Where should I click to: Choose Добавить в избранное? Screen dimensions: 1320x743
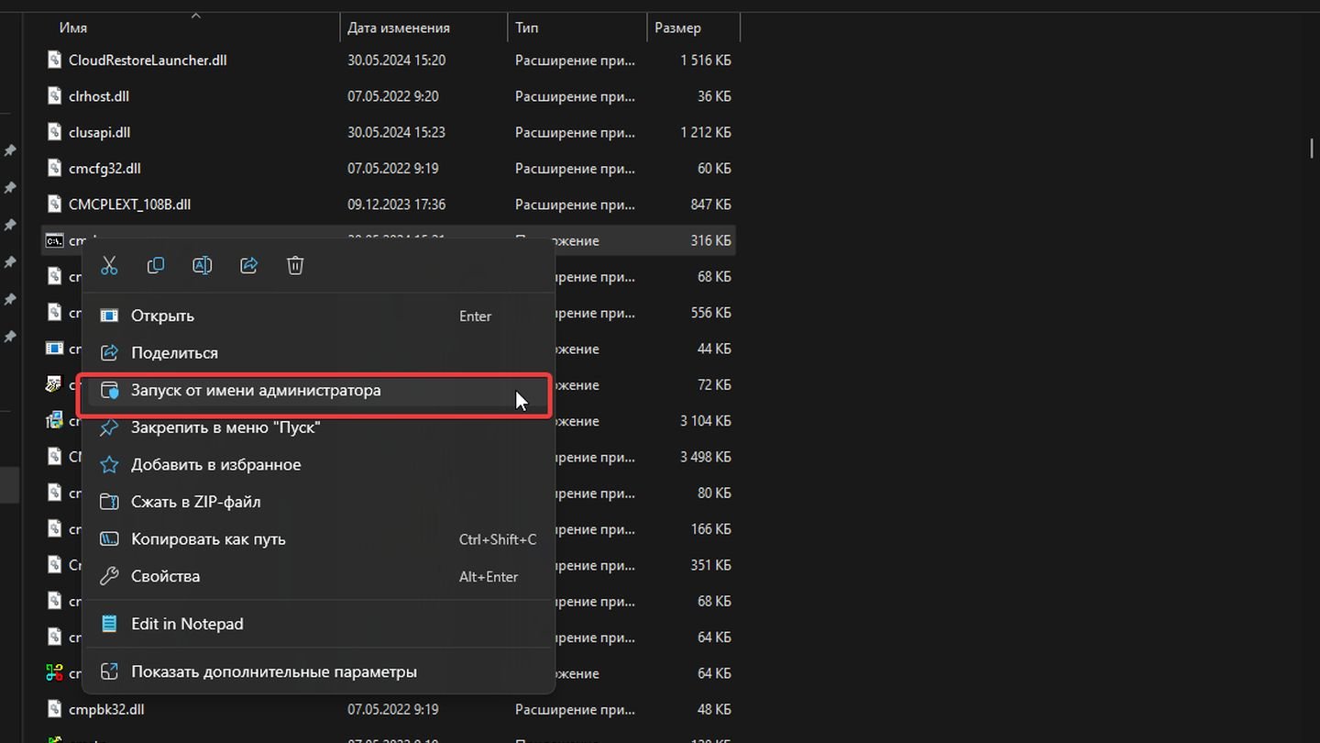coord(318,465)
